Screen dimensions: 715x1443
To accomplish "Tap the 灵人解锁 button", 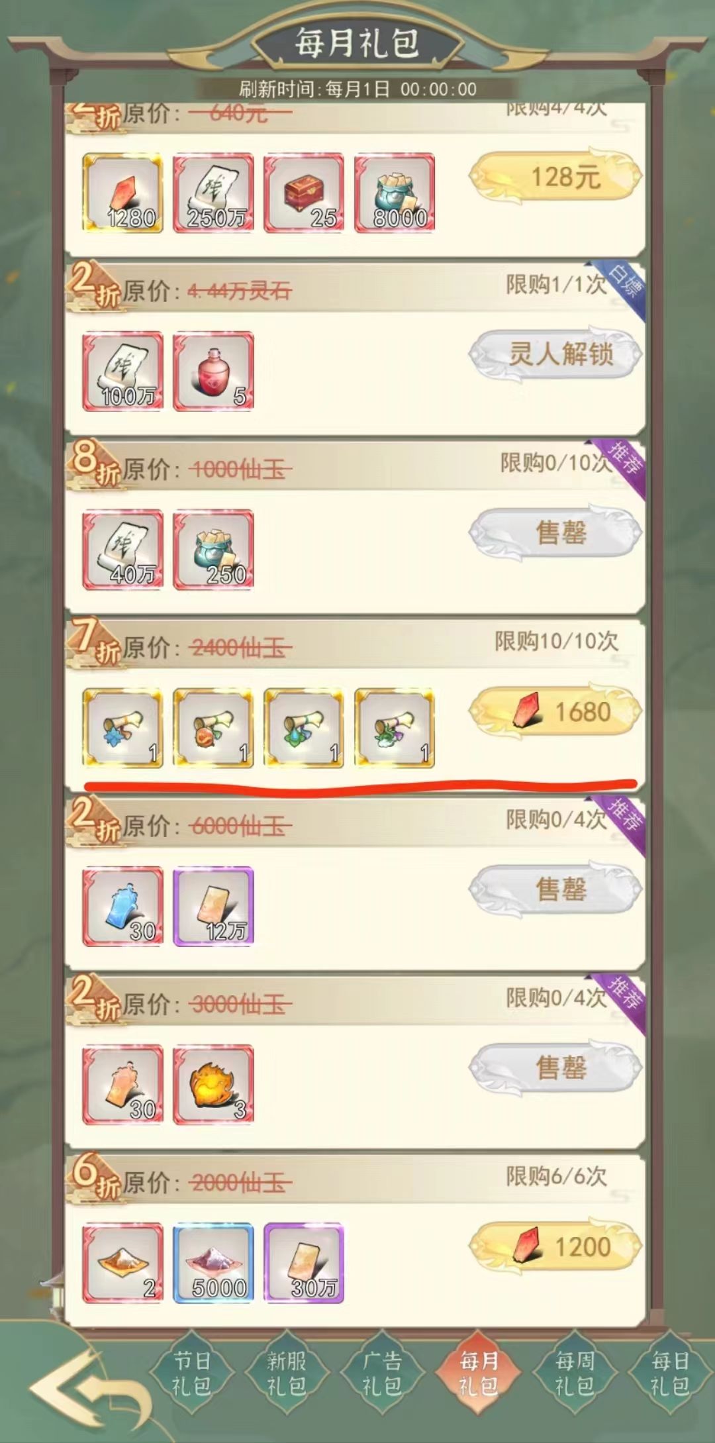I will pos(556,354).
